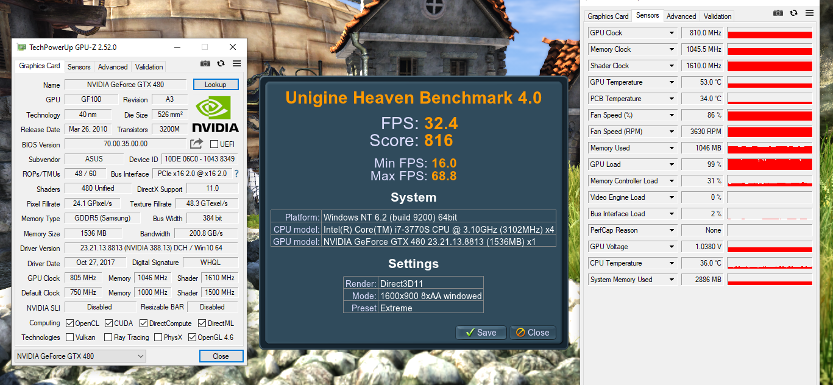Viewport: 833px width, 385px height.
Task: Toggle the Vulkan checkbox
Action: [69, 337]
